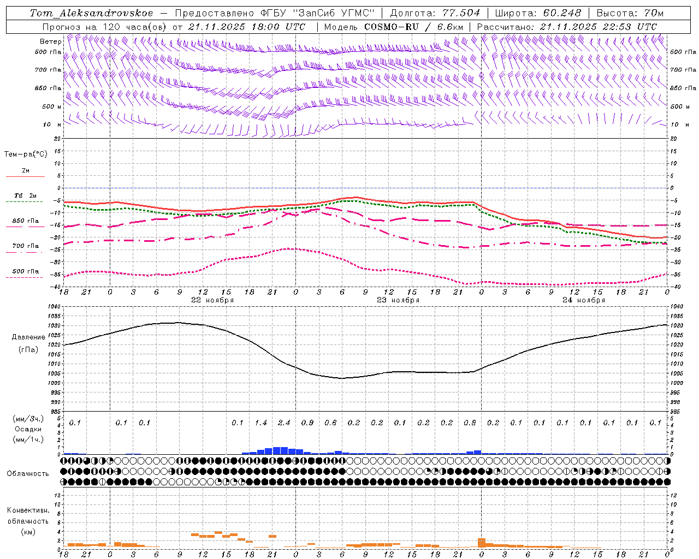Select the provider text "ЗапСиб УГМС"

[335, 13]
